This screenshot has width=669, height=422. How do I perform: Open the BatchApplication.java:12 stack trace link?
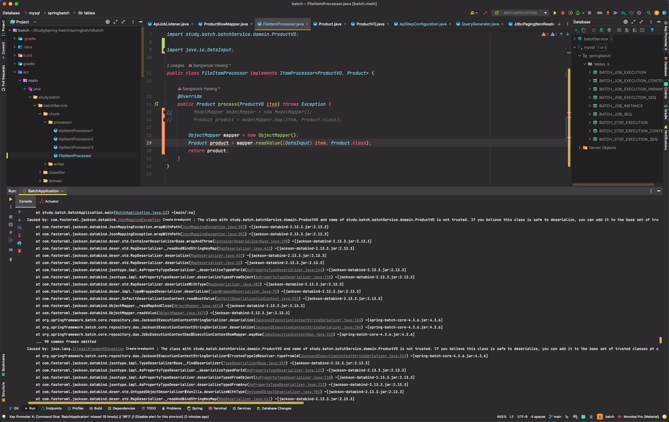141,213
